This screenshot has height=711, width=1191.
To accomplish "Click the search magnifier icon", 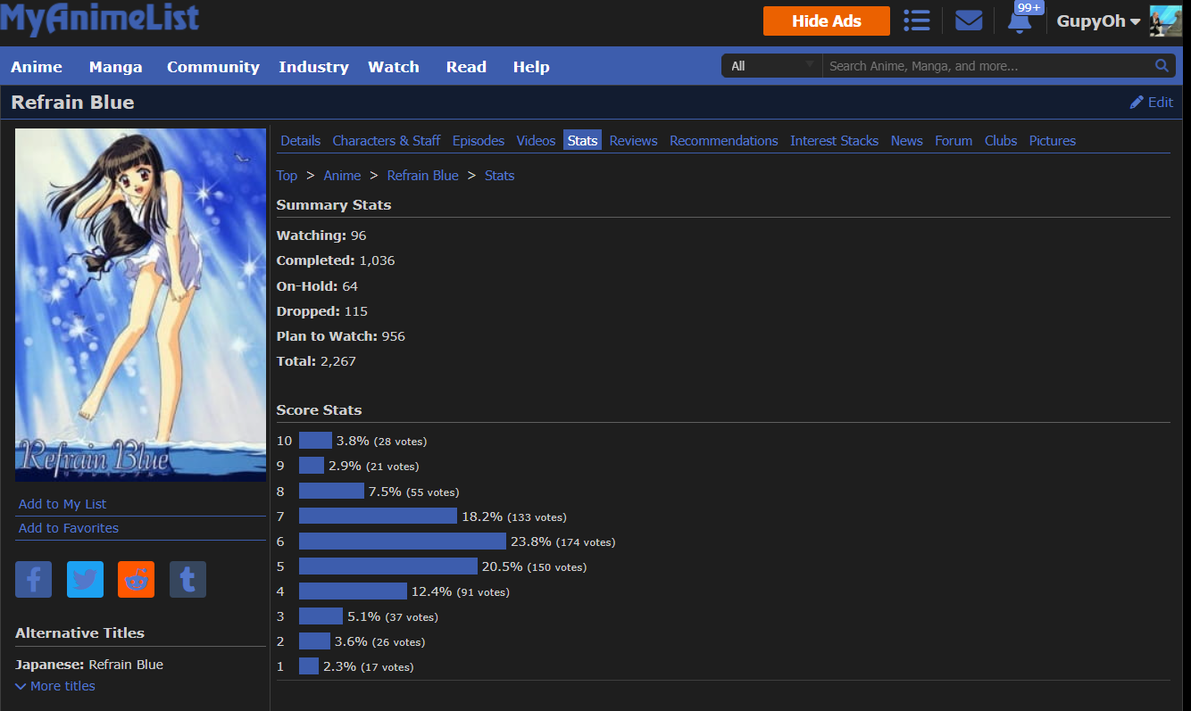I will tap(1162, 66).
